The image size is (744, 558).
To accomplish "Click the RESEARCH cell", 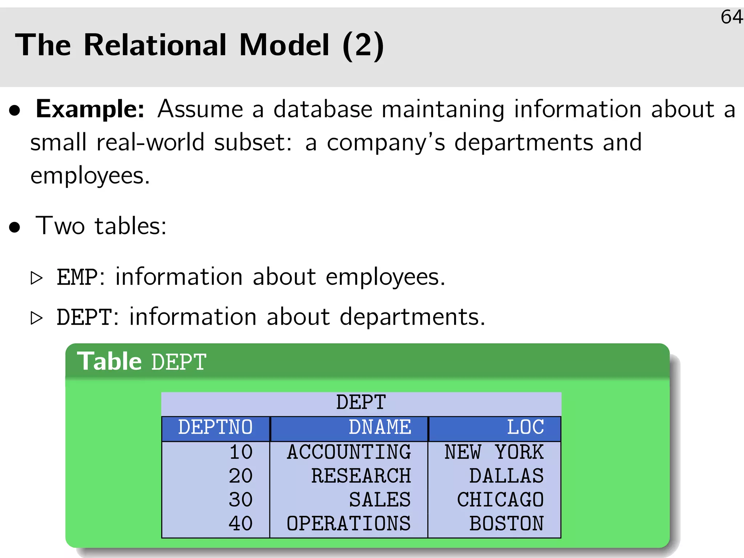I will pyautogui.click(x=361, y=476).
